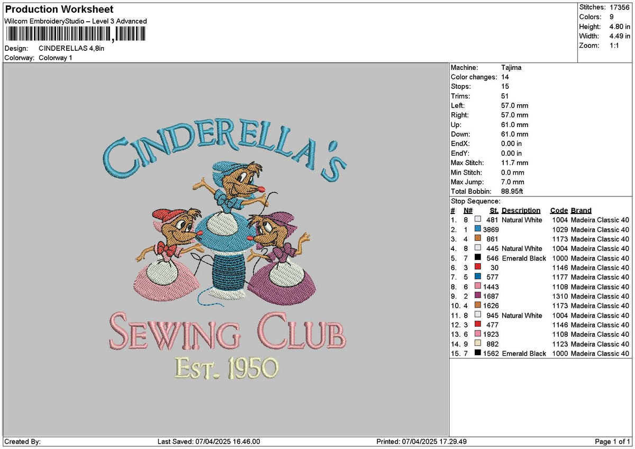Click the 'Colorway 1' value
The height and width of the screenshot is (449, 635).
tap(56, 58)
